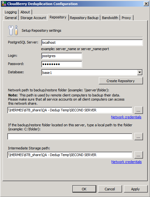
Task: Click the wrench and screwdriver settings icon
Action: point(13,30)
